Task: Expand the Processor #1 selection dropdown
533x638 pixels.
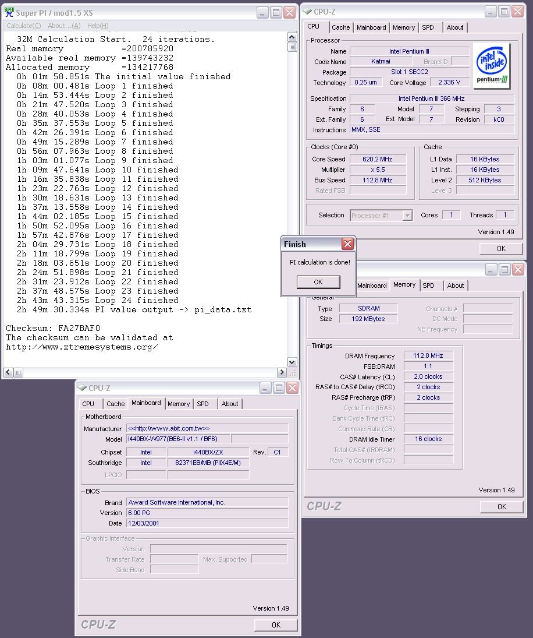Action: [x=407, y=215]
